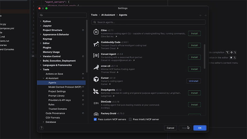Install the Cline agent

195,33
